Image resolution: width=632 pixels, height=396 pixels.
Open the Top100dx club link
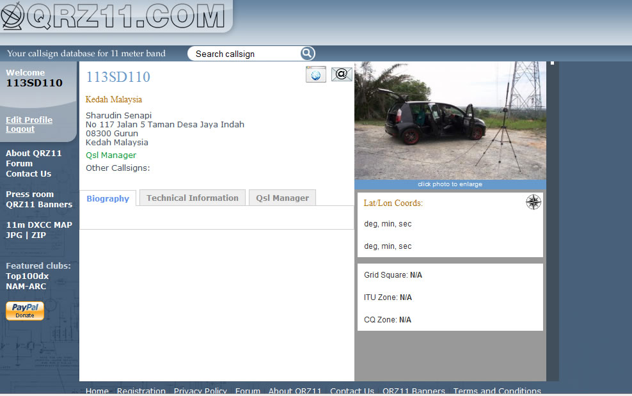coord(27,276)
